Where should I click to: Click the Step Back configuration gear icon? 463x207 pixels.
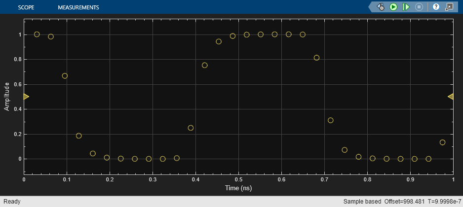pos(380,7)
